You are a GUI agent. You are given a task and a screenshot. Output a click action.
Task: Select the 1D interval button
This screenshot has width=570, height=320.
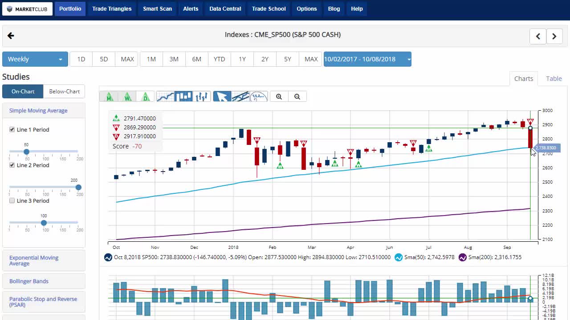(x=81, y=59)
